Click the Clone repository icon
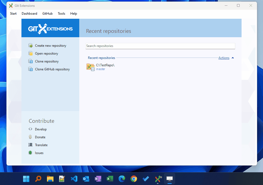The width and height of the screenshot is (263, 185). coord(30,61)
